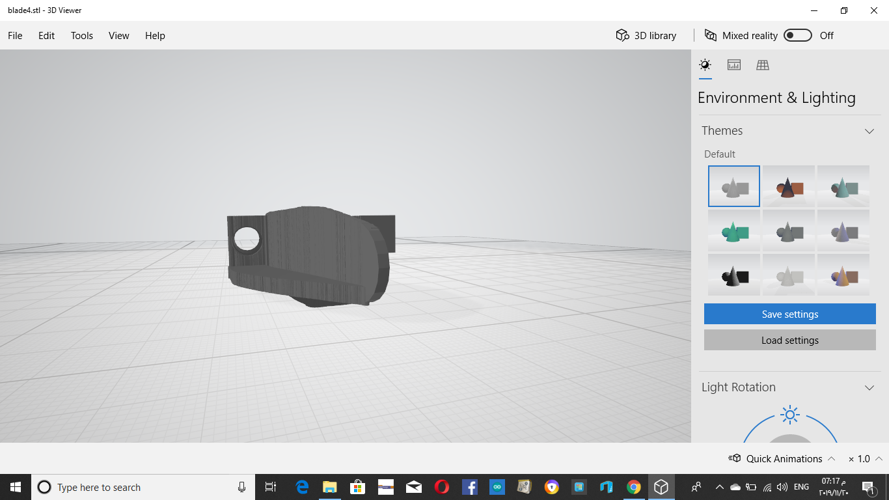
Task: Open Quick Animations menu
Action: click(782, 458)
